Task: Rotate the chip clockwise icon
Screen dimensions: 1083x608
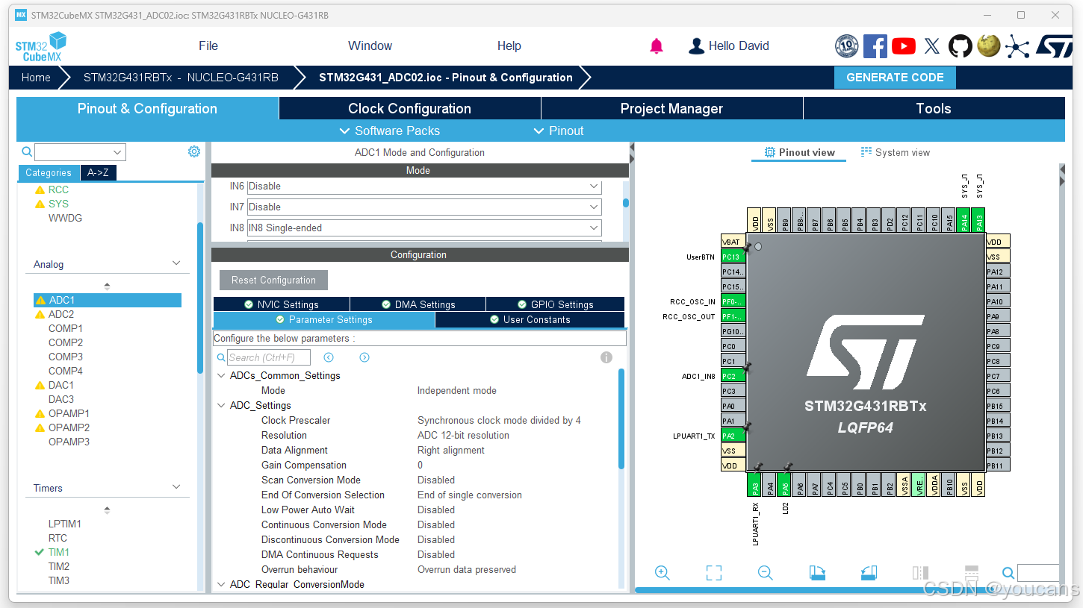Action: [x=818, y=573]
